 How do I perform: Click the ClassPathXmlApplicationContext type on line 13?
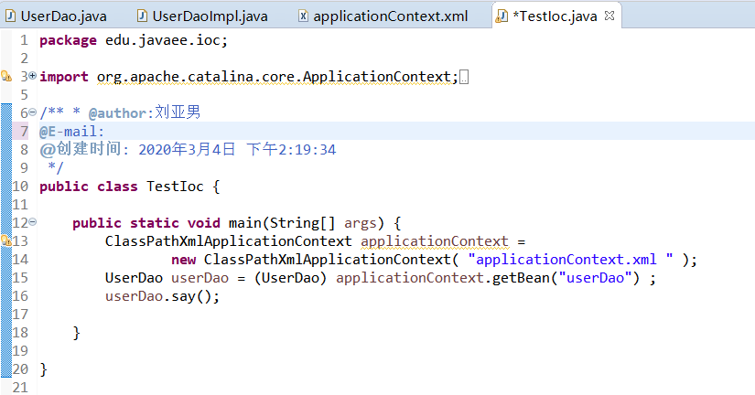(228, 241)
